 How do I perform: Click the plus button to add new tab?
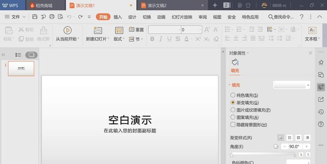click(215, 5)
